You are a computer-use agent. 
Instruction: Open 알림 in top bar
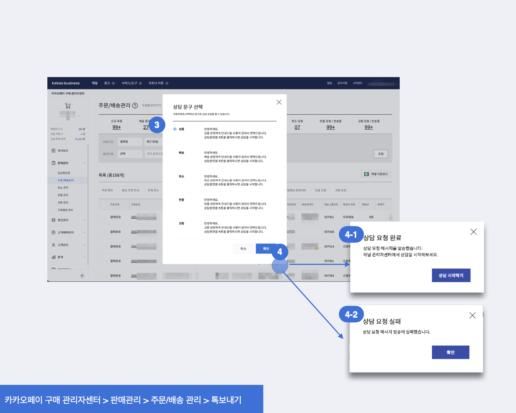(x=329, y=83)
